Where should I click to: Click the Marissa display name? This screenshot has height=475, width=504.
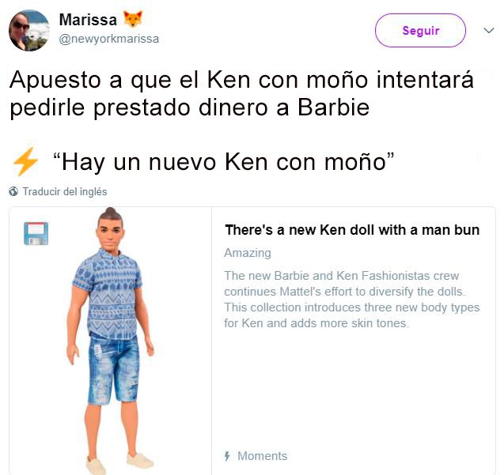(88, 20)
